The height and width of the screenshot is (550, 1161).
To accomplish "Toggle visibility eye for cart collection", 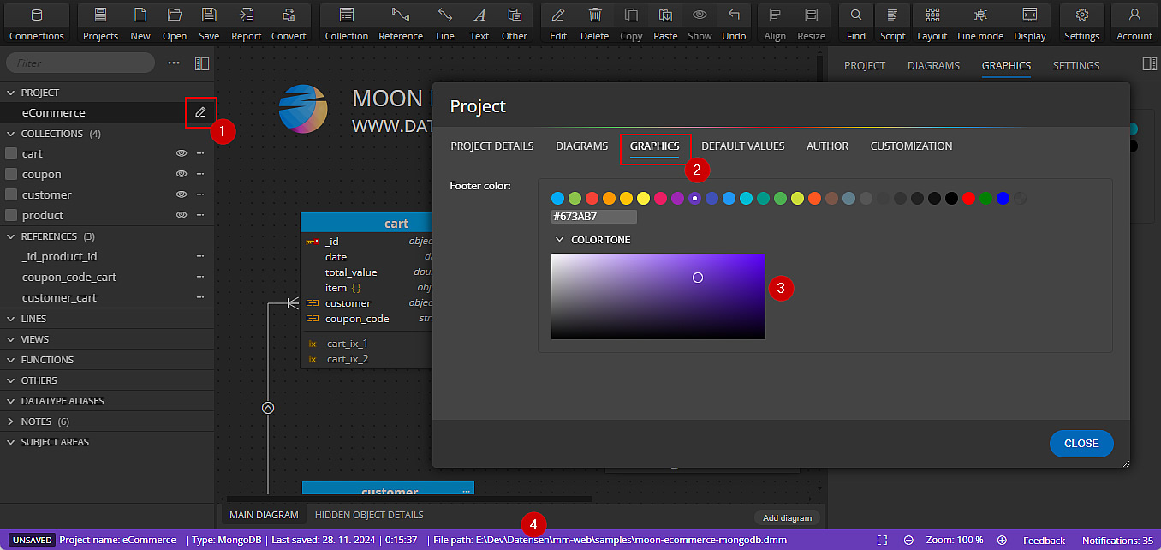I will click(x=181, y=153).
